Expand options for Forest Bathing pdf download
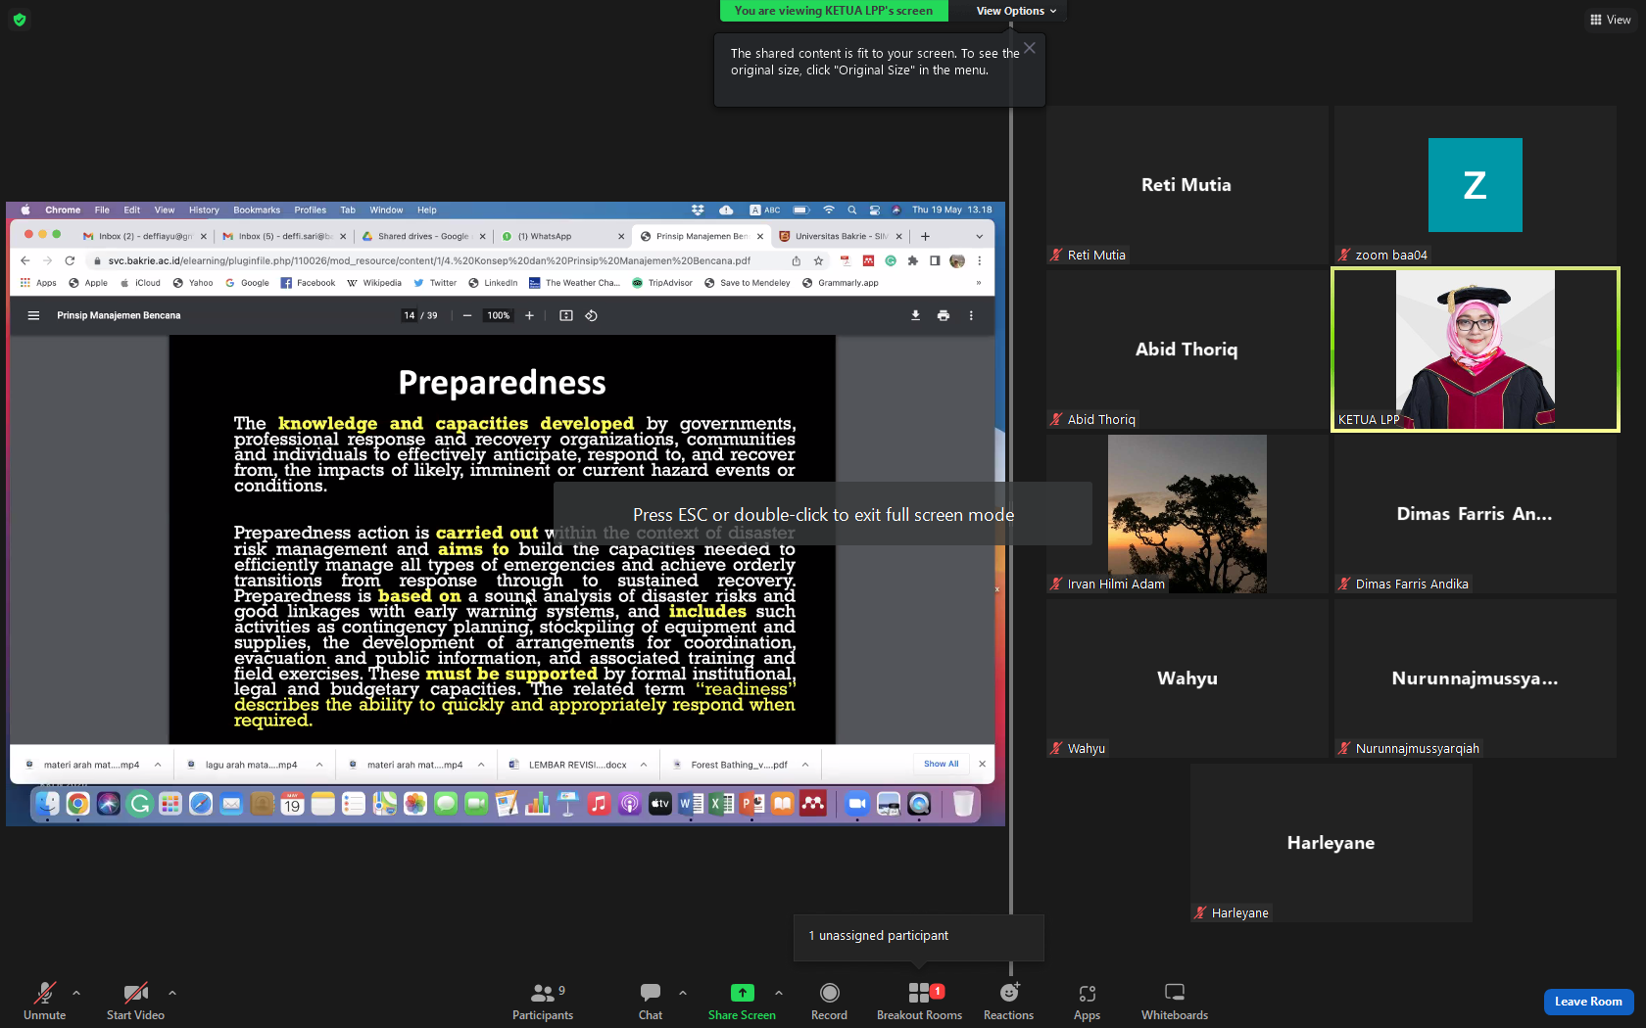Image resolution: width=1646 pixels, height=1028 pixels. pyautogui.click(x=805, y=765)
